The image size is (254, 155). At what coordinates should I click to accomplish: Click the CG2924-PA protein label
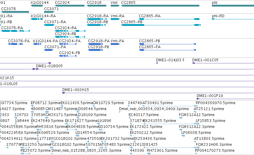(70, 41)
